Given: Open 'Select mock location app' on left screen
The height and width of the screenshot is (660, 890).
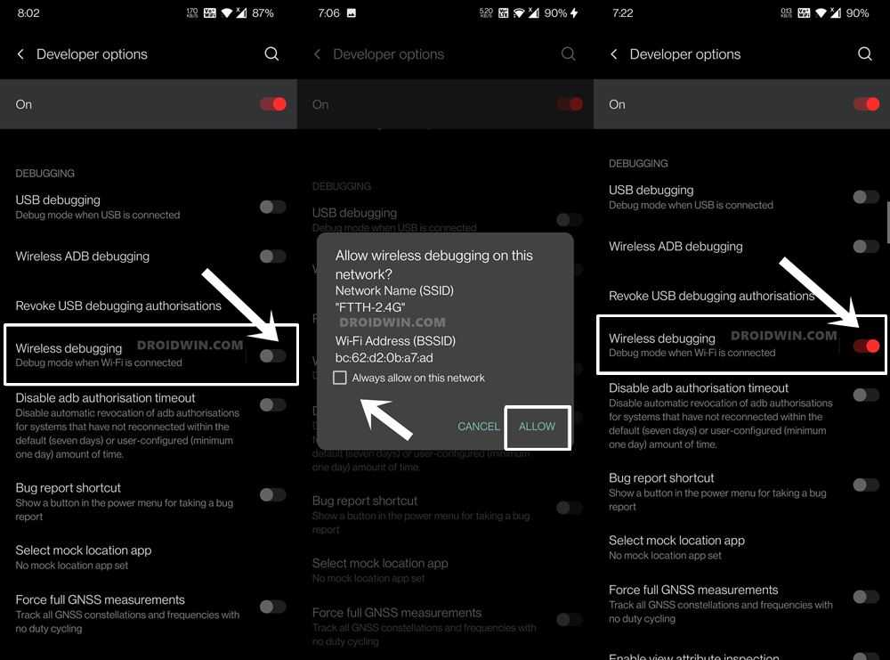Looking at the screenshot, I should (x=84, y=557).
